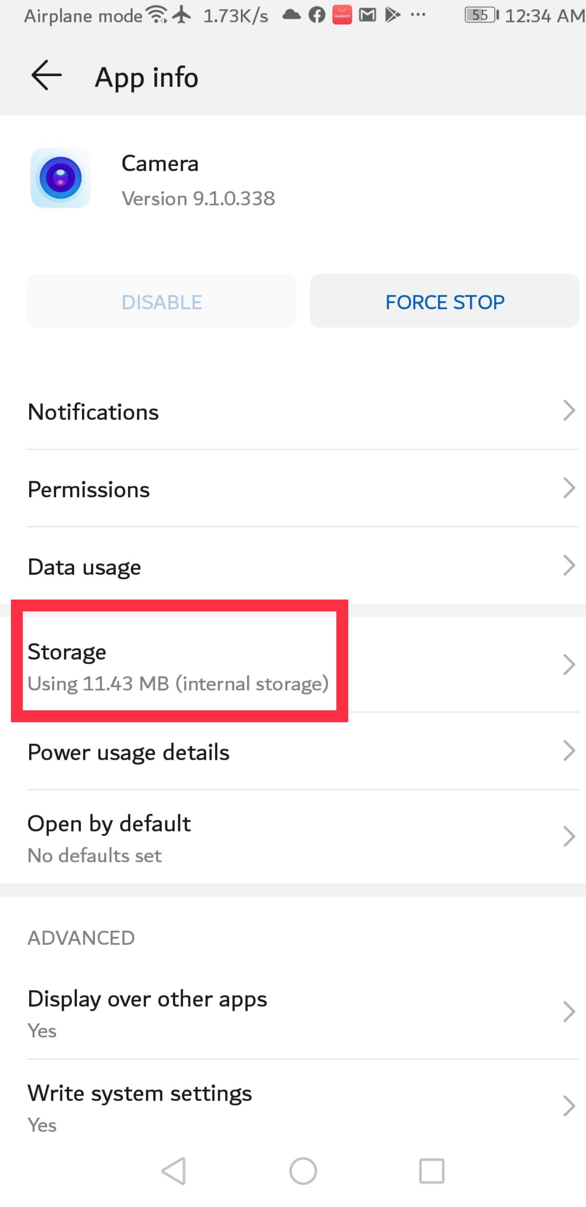Image resolution: width=586 pixels, height=1207 pixels.
Task: Tap the cloud sync status icon
Action: [291, 15]
